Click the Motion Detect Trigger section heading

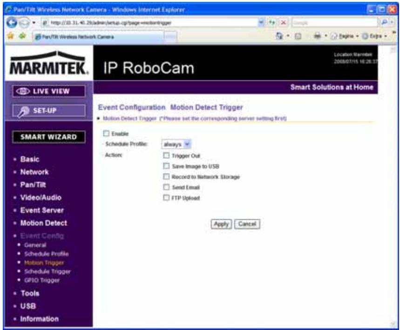pos(207,108)
